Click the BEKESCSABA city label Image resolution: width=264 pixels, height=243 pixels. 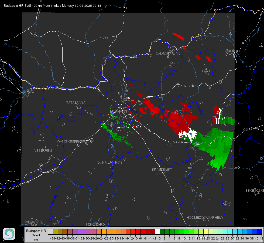pyautogui.click(x=255, y=190)
